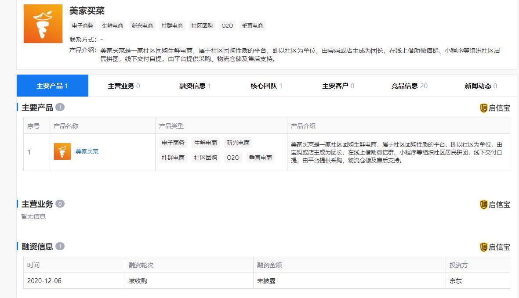Click the O2O tag under product type
The width and height of the screenshot is (519, 298).
tap(232, 157)
